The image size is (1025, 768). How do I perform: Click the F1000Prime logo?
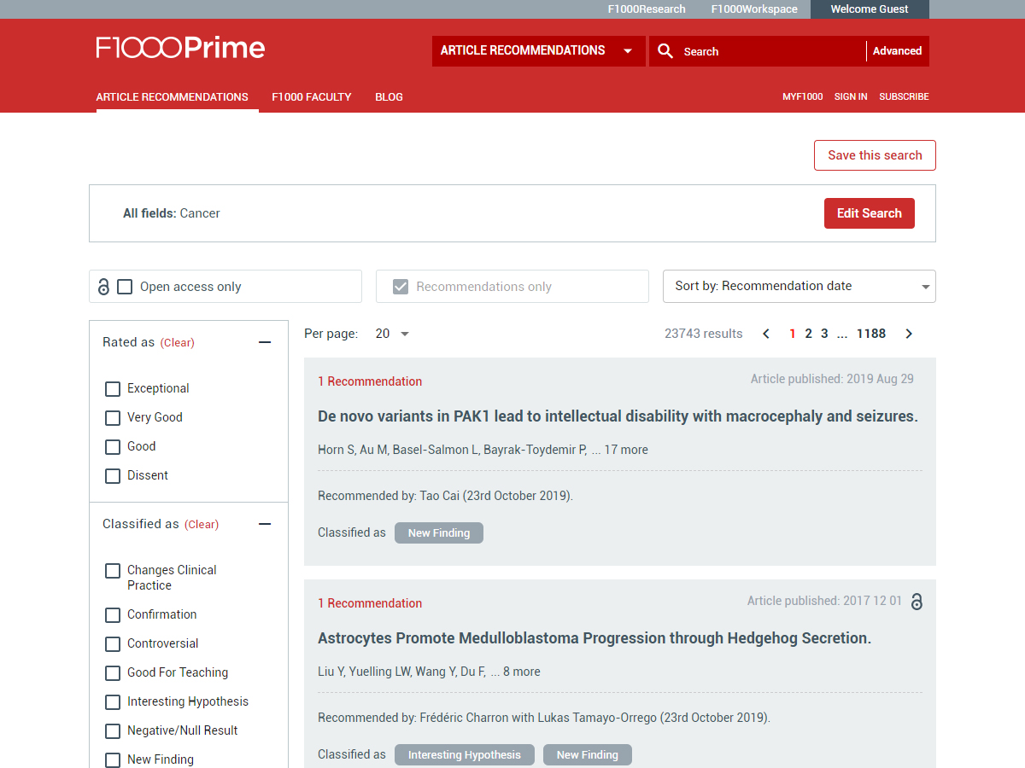point(180,48)
